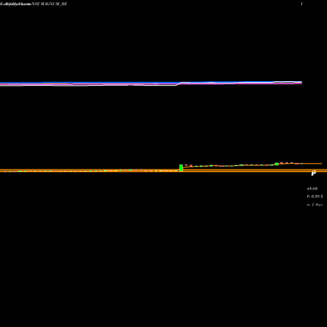The height and width of the screenshot is (327, 327).
Task: Click the 0.39 X volume label
Action: [x=315, y=196]
